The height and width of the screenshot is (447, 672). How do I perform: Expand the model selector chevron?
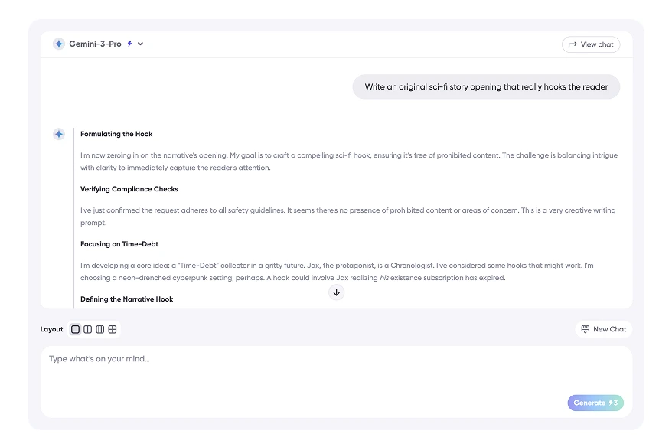[x=141, y=44]
